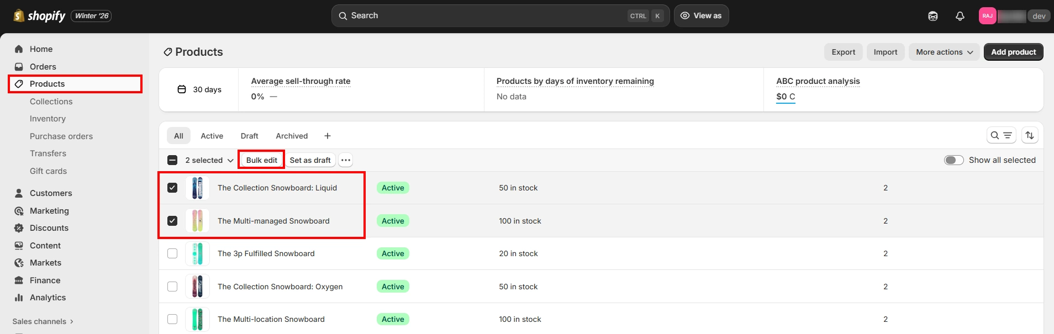Open ABC product analysis link
Viewport: 1054px width, 334px height.
point(818,81)
